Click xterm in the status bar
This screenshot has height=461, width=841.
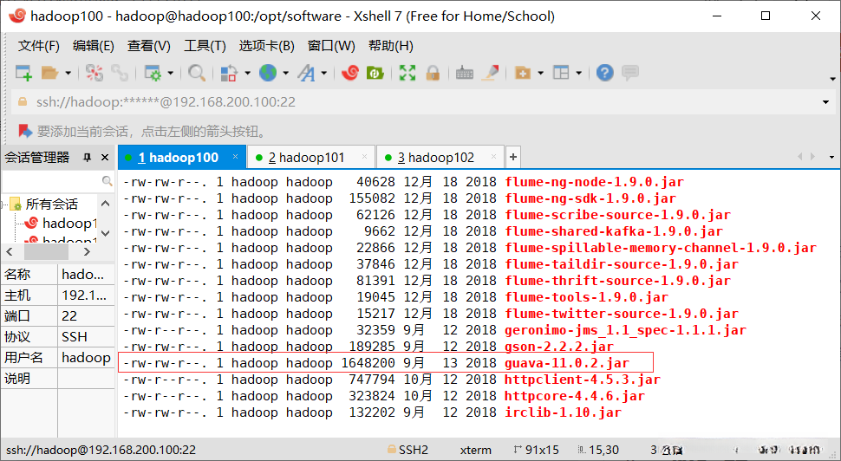click(x=476, y=450)
